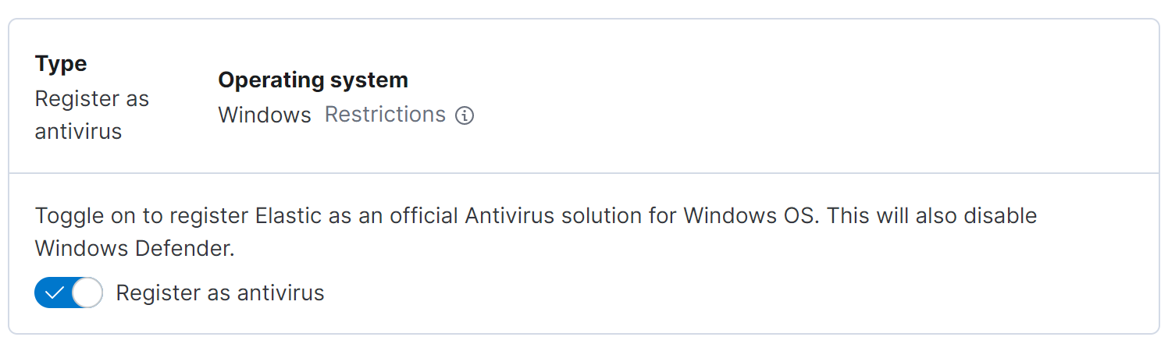Screen dimensions: 1168x344
Task: Click the word "antivirus" under Type
Action: [x=78, y=131]
